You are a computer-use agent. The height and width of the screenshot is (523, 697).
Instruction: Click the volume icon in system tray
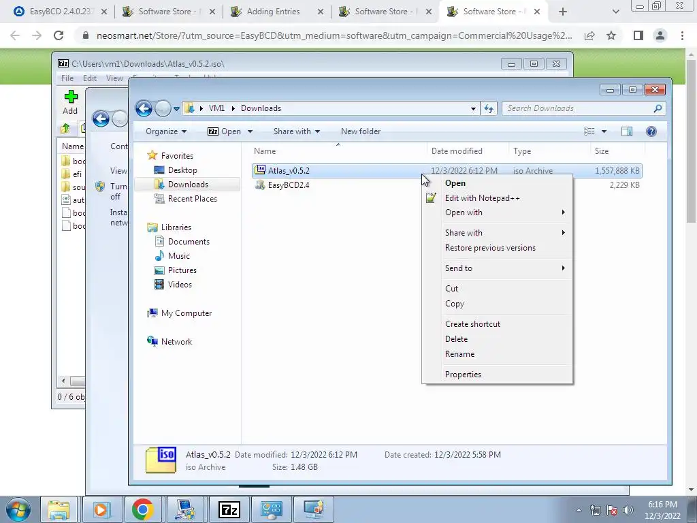[628, 510]
